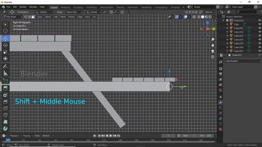Image resolution: width=262 pixels, height=147 pixels.
Task: Switch to edge select mode
Action: point(29,17)
